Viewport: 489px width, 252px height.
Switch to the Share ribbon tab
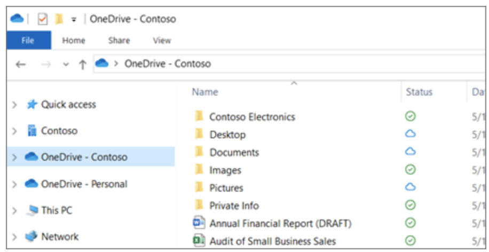(x=119, y=41)
